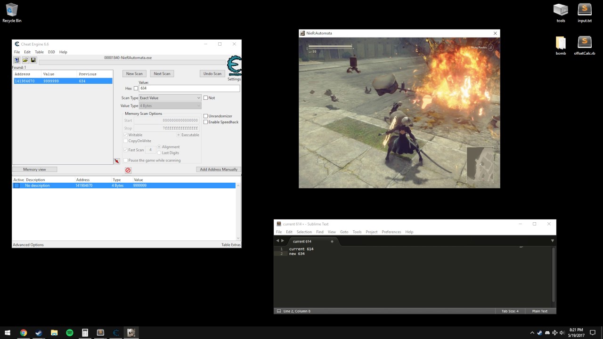Click the Undo Scan button

pyautogui.click(x=212, y=73)
